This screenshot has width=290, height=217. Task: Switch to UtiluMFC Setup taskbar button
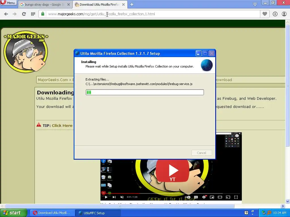pyautogui.click(x=98, y=213)
